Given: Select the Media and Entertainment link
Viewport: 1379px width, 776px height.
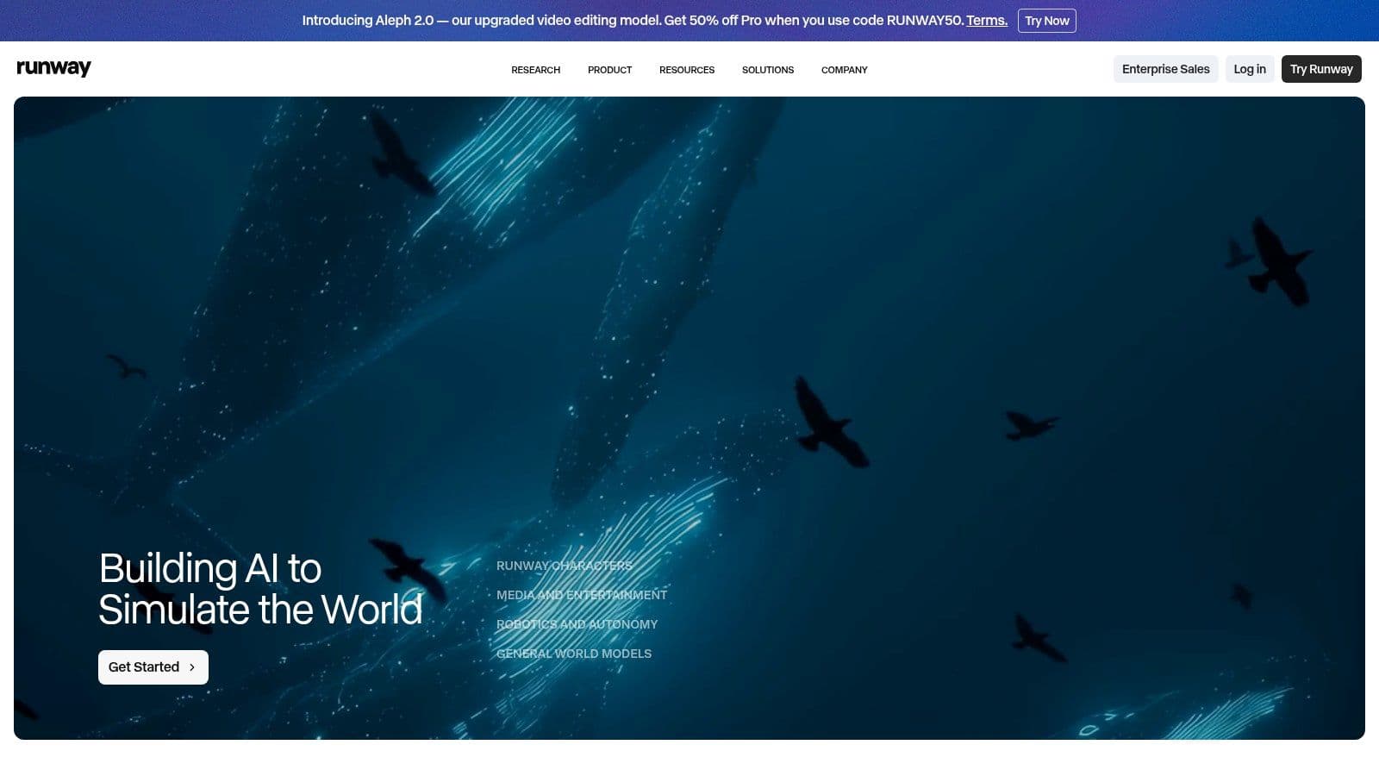Looking at the screenshot, I should [x=582, y=595].
